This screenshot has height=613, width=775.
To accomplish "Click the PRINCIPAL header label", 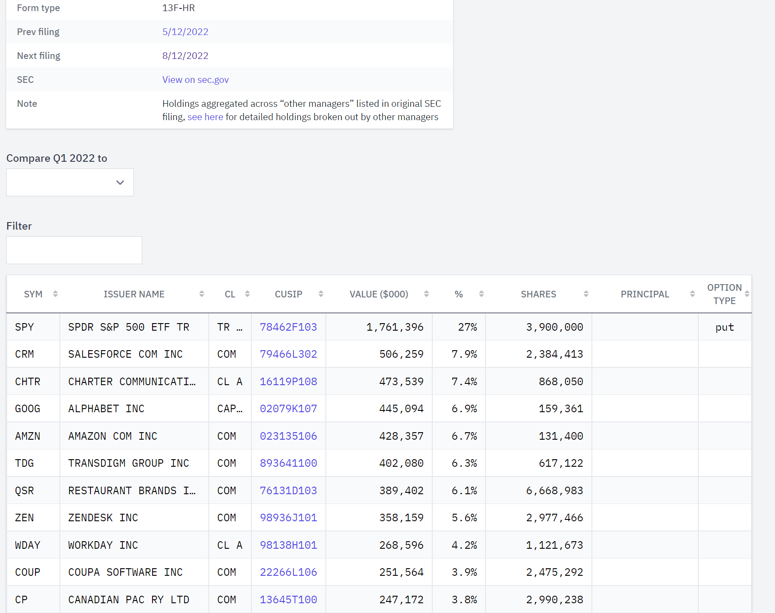I will coord(645,294).
